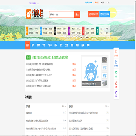The height and width of the screenshot is (136, 136).
Task: Open the green recommended headline link
Action: pyautogui.click(x=50, y=57)
